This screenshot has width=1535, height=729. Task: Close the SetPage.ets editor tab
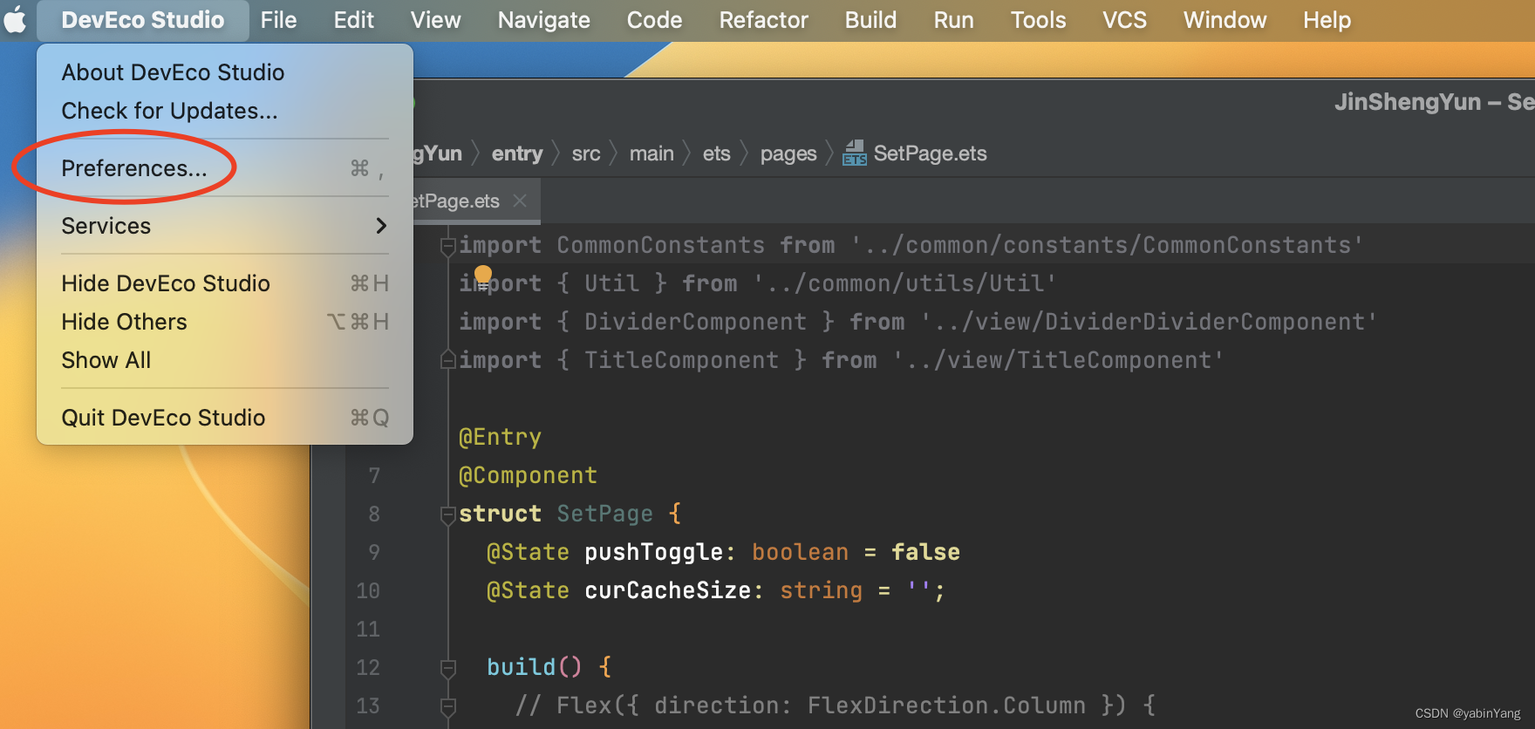click(x=520, y=201)
